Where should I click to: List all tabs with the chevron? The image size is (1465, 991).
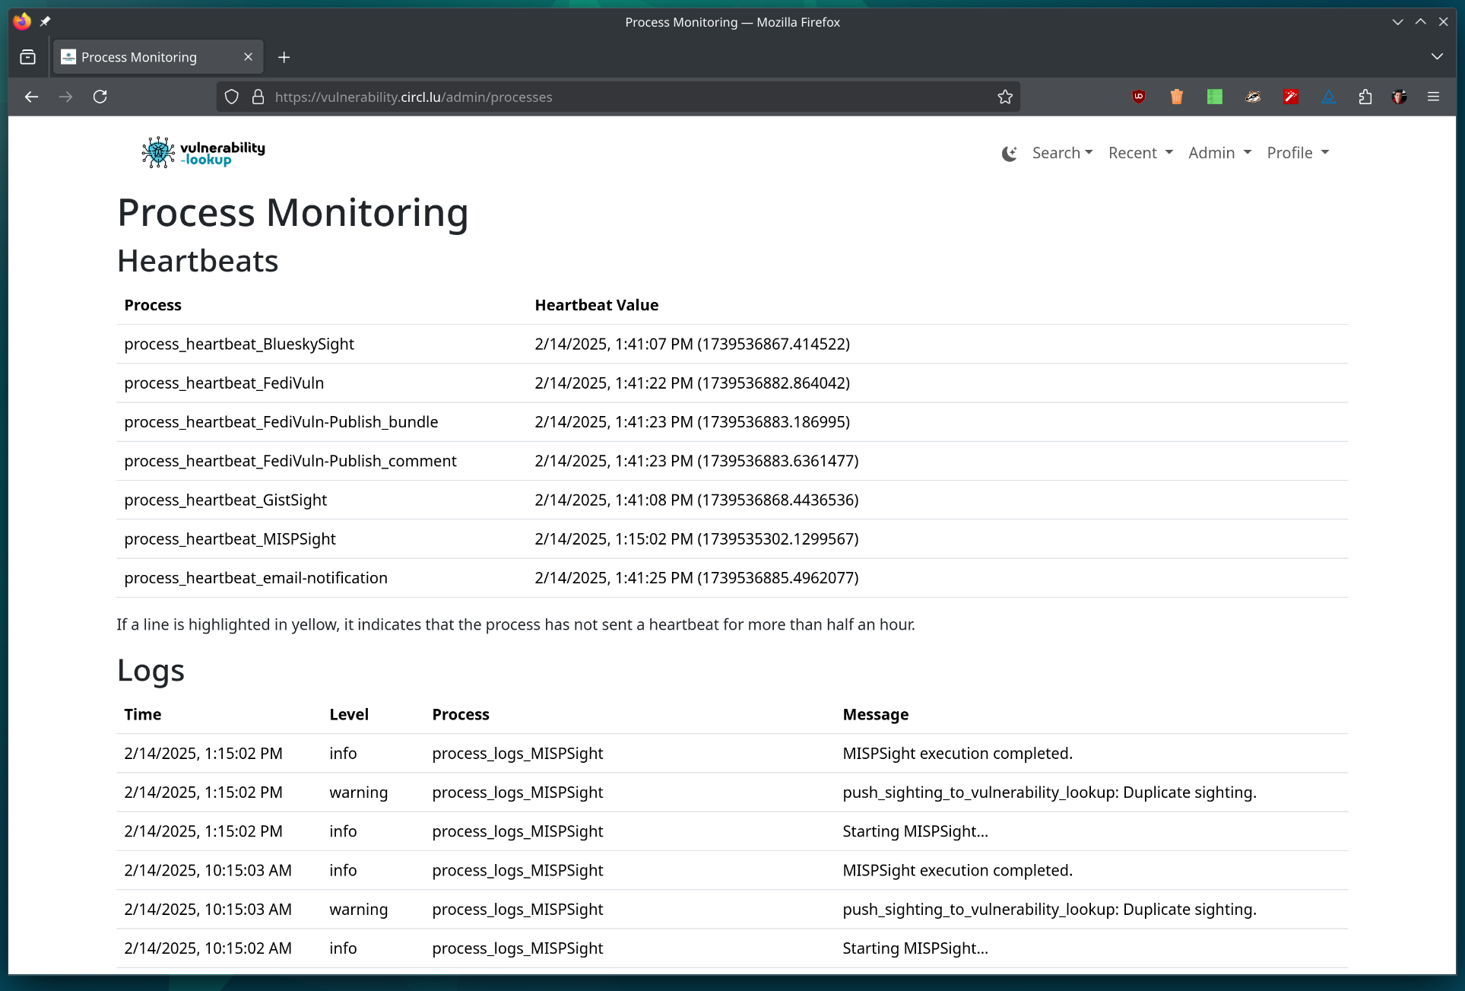point(1437,57)
